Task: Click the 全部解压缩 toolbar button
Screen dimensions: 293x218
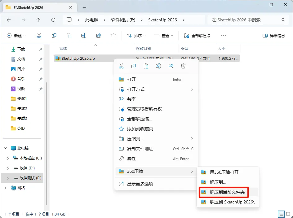Action: pyautogui.click(x=197, y=36)
